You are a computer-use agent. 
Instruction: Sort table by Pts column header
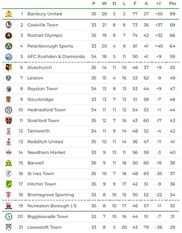pyautogui.click(x=172, y=3)
